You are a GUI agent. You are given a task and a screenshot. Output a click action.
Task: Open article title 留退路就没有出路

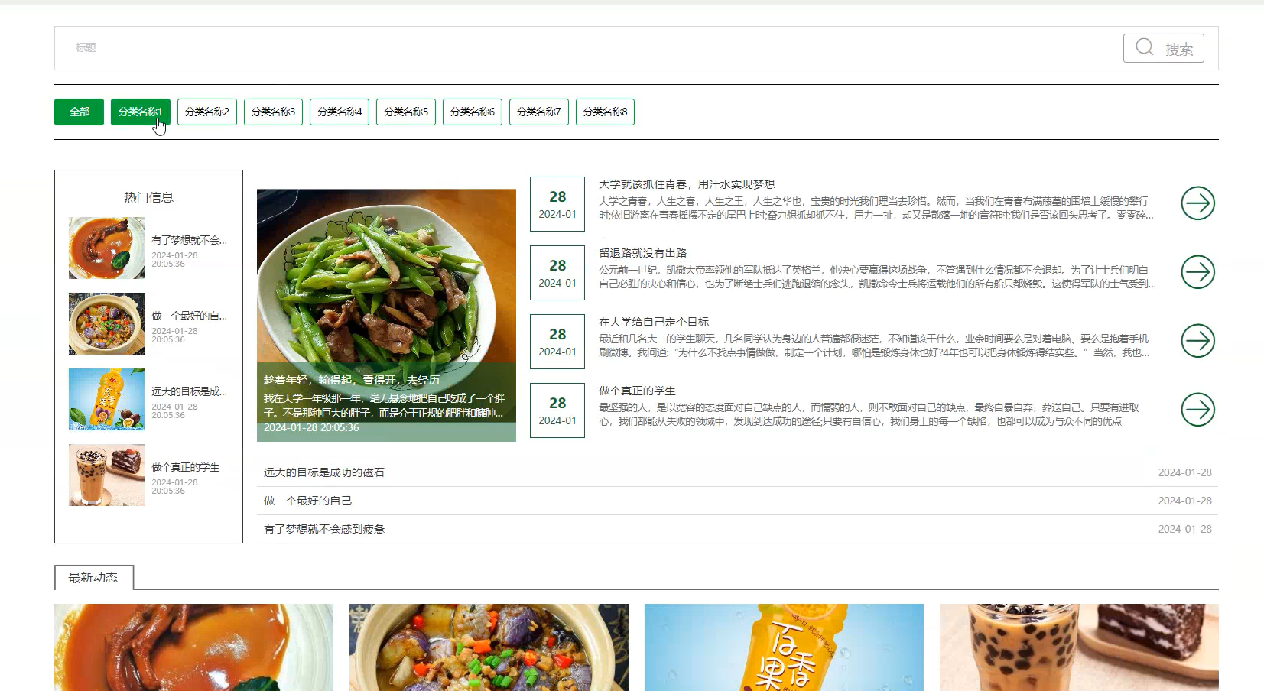tap(642, 253)
